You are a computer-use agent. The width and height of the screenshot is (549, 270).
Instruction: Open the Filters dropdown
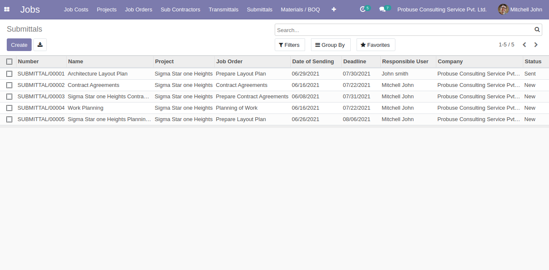(289, 45)
